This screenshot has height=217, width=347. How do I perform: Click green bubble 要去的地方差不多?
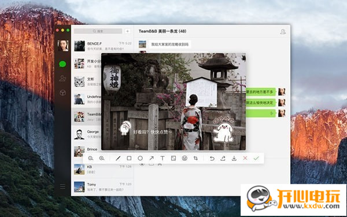[261, 91]
